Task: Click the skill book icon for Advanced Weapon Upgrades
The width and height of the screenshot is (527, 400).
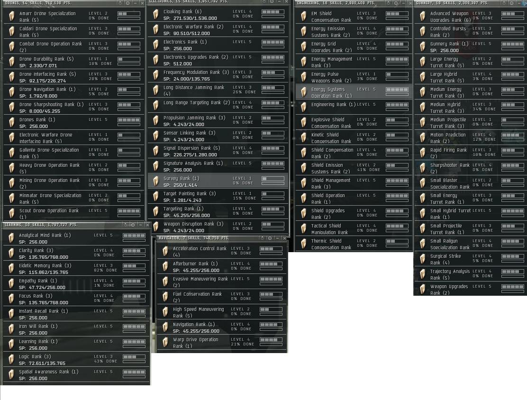Action: point(422,16)
